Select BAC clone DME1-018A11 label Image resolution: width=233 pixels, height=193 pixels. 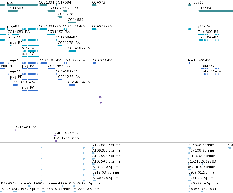click(27, 128)
